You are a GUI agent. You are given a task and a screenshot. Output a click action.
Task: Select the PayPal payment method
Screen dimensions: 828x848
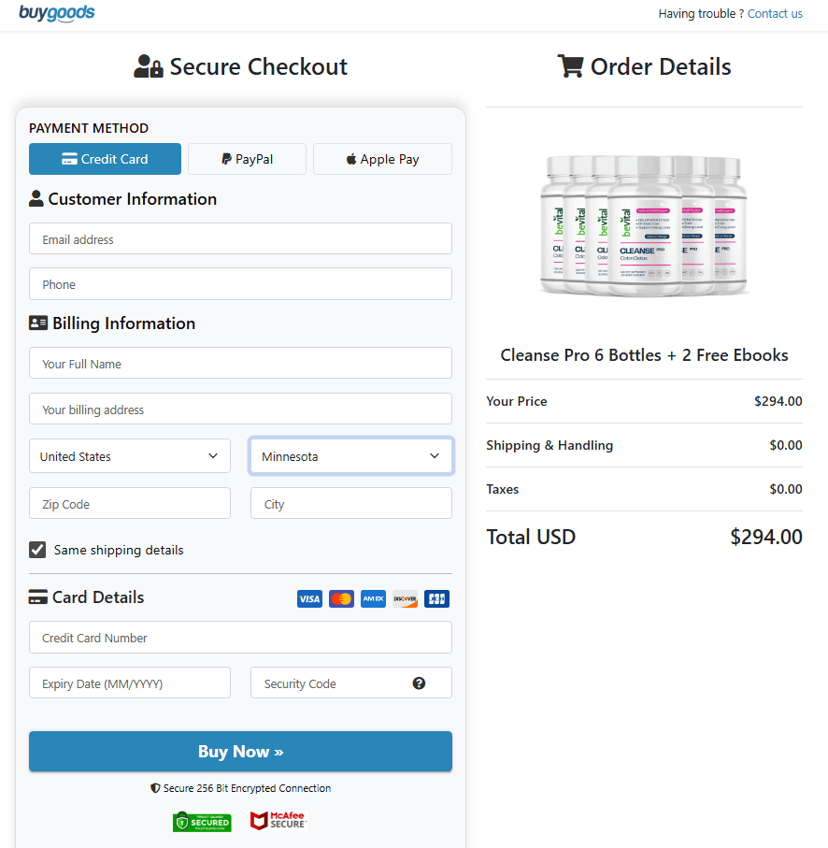click(x=247, y=159)
